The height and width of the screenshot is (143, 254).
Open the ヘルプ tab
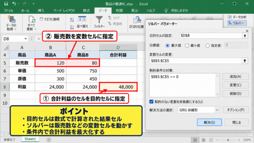[x=151, y=11]
